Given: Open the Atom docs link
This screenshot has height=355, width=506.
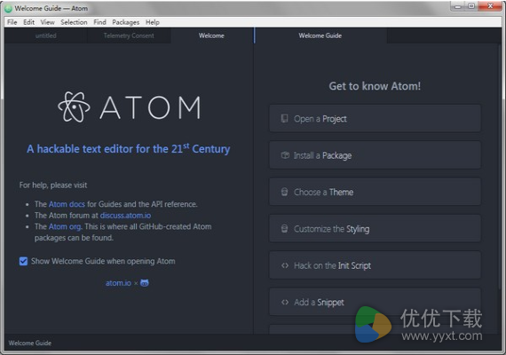Looking at the screenshot, I should point(67,204).
